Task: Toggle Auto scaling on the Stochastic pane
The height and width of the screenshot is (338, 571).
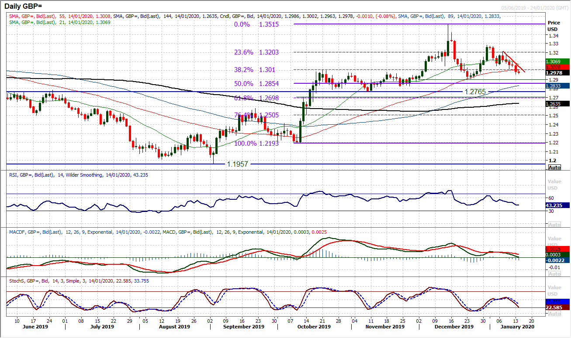Action: pyautogui.click(x=554, y=313)
